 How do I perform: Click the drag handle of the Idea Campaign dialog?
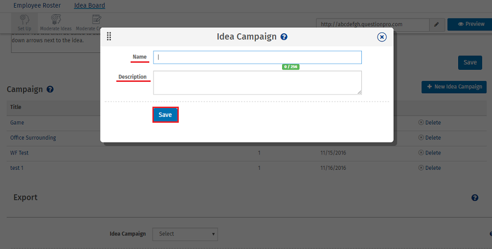109,37
